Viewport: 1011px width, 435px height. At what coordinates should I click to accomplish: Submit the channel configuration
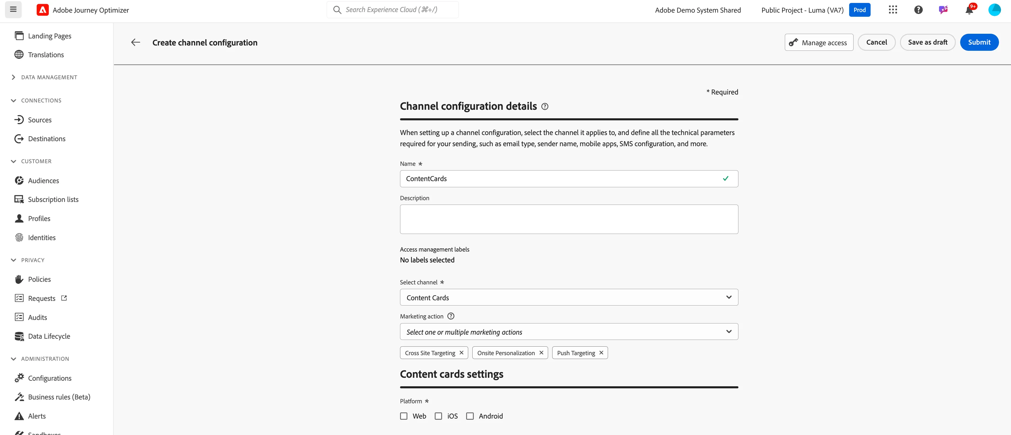979,42
